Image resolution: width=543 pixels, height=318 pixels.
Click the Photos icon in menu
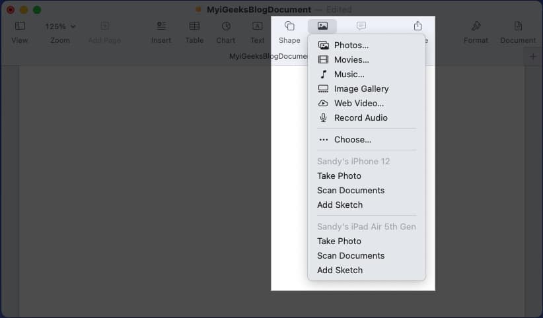coord(324,46)
